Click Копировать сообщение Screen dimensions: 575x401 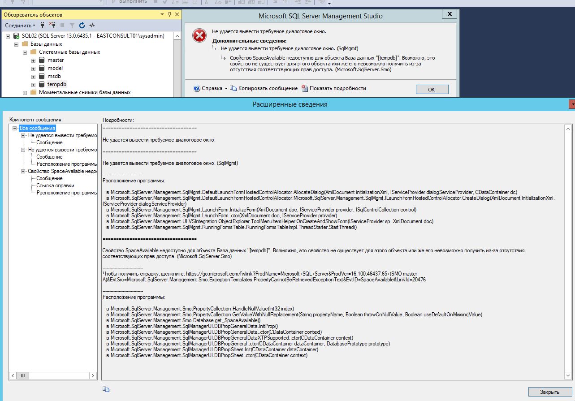coord(264,88)
